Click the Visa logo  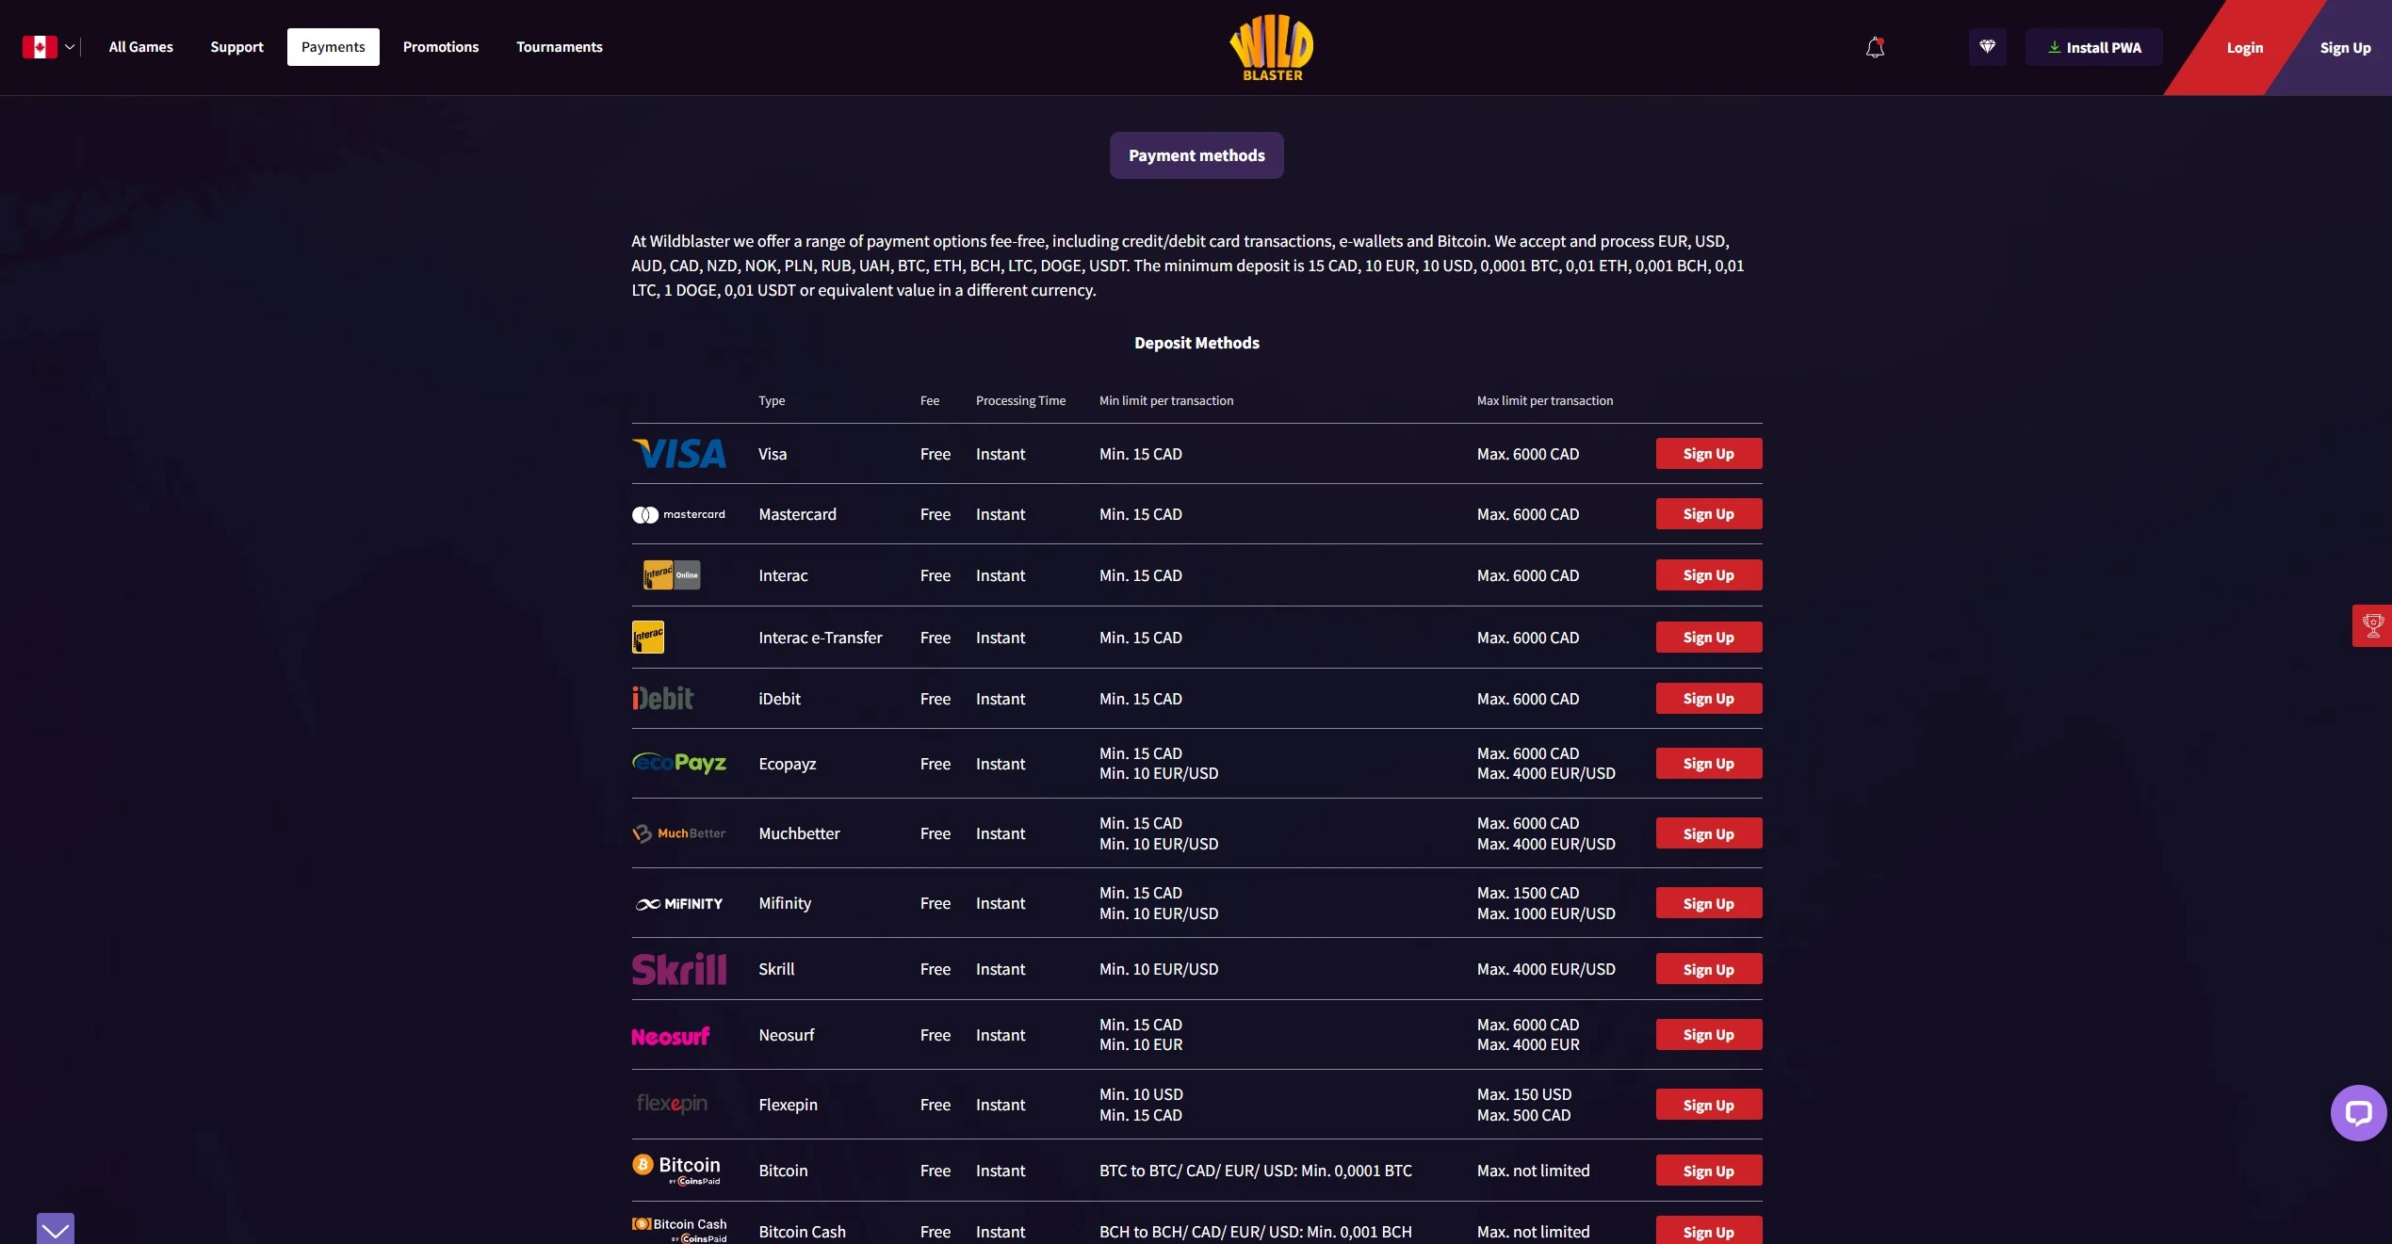coord(679,454)
